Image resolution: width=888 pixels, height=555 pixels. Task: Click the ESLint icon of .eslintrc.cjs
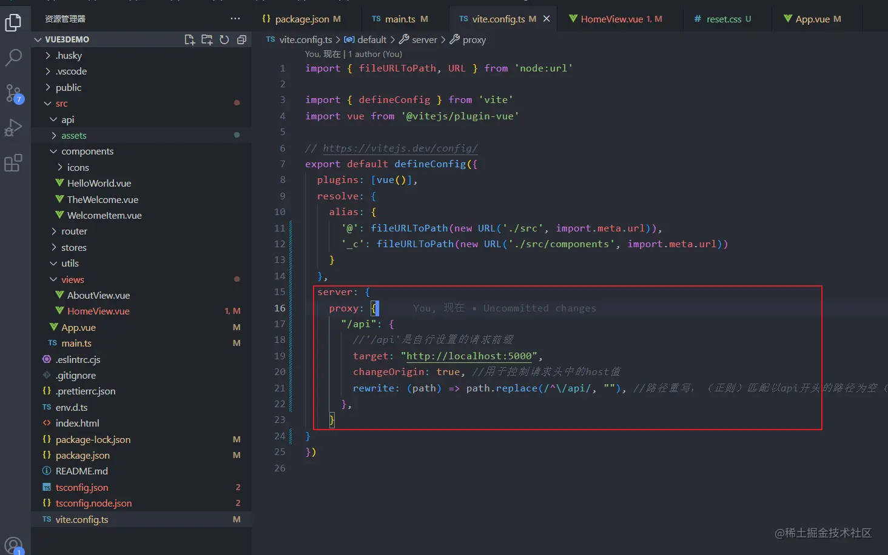pyautogui.click(x=47, y=359)
